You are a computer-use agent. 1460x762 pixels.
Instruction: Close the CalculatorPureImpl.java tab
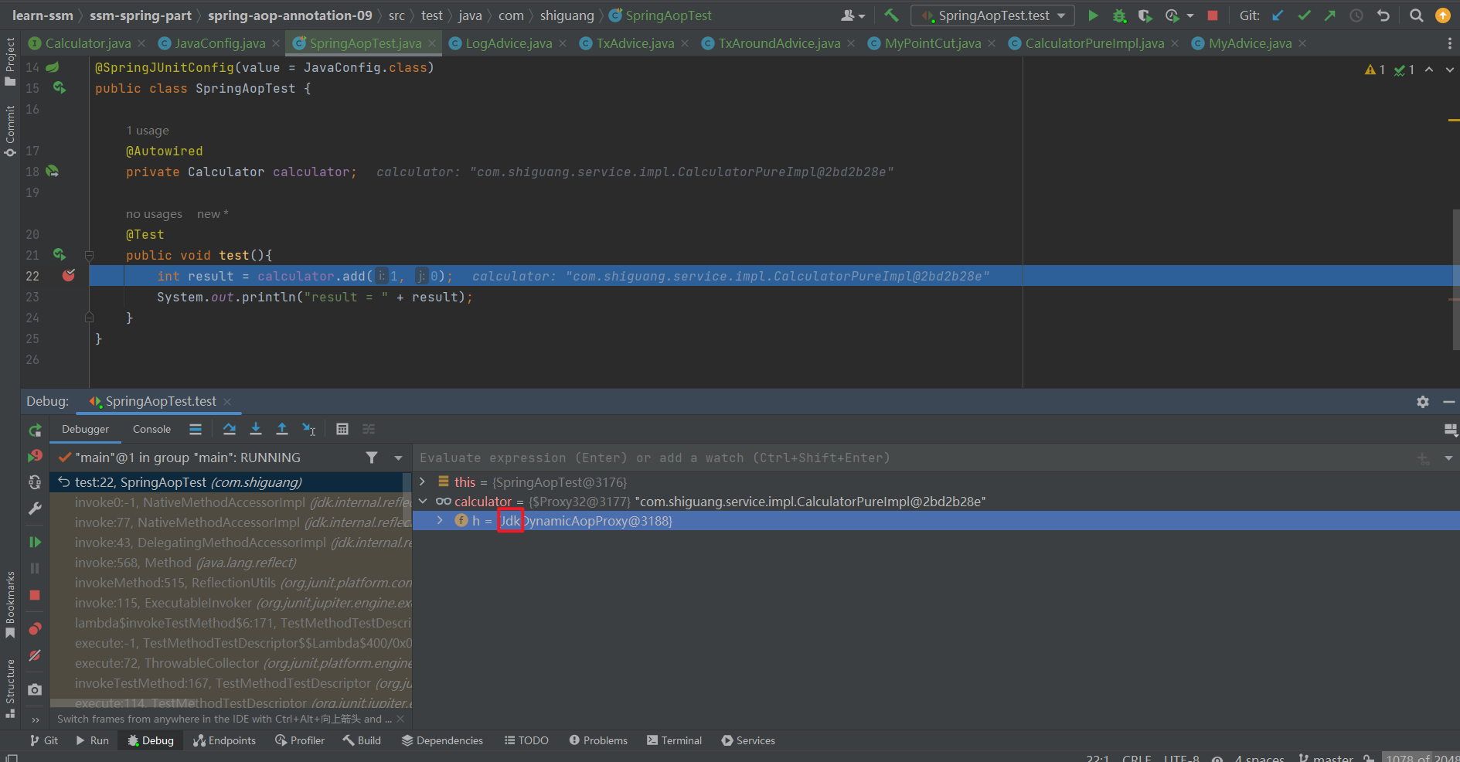1175,43
